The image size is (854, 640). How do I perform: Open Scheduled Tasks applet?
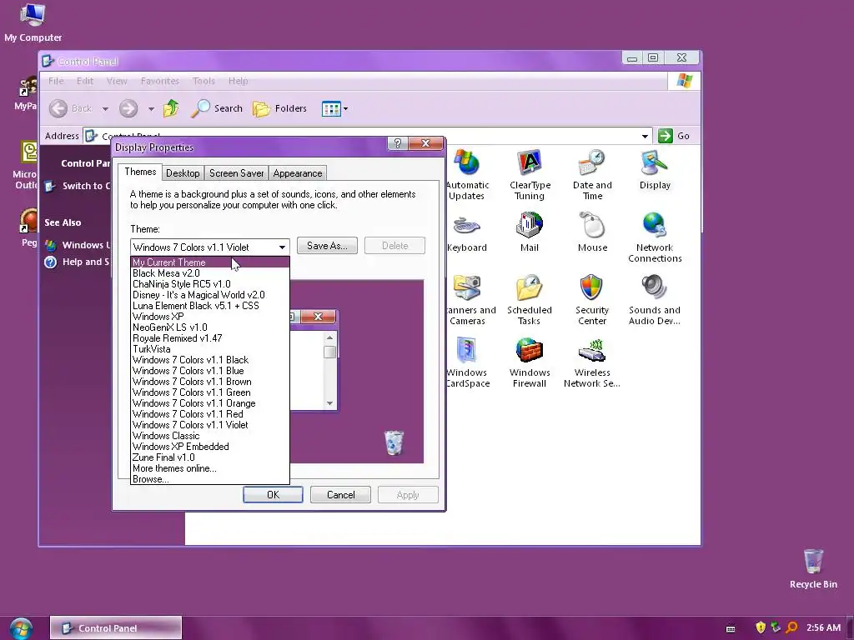530,300
